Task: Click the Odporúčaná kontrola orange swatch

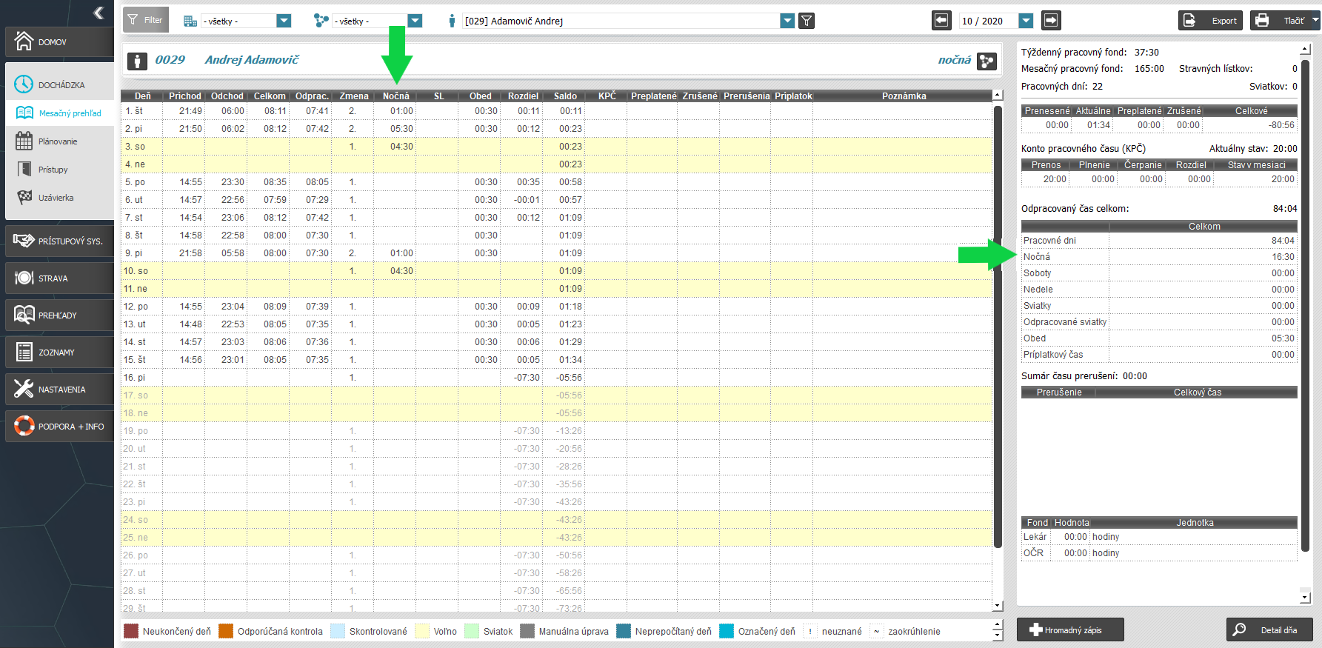Action: click(226, 631)
